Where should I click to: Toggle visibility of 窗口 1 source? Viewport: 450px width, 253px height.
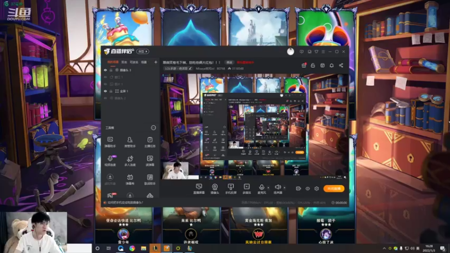tap(105, 77)
